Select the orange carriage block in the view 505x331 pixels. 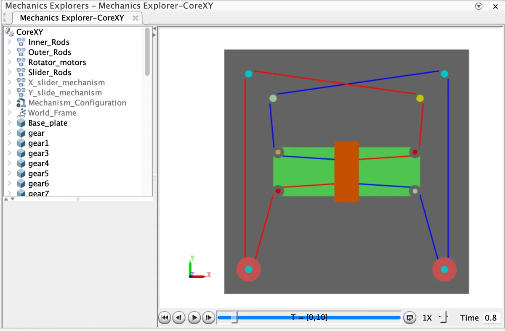click(x=346, y=171)
